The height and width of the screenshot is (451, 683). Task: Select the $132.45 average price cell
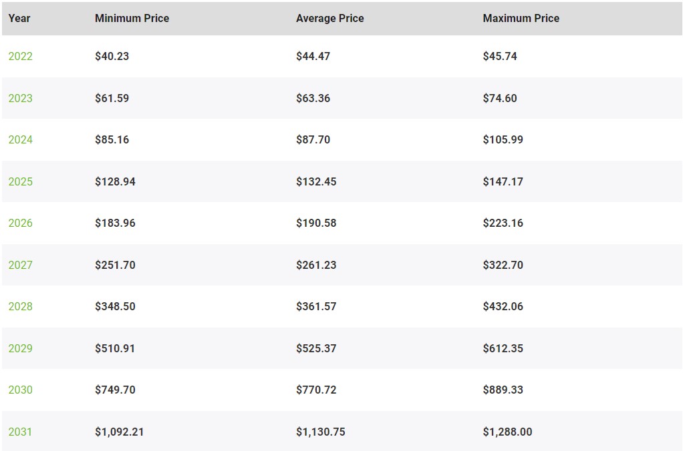[316, 181]
